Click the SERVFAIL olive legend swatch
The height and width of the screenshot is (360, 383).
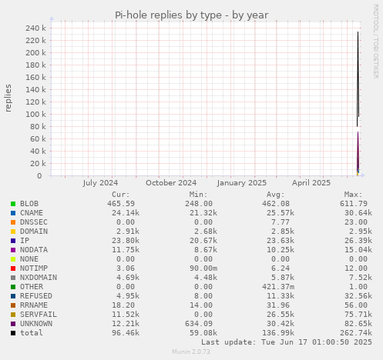pos(13,315)
